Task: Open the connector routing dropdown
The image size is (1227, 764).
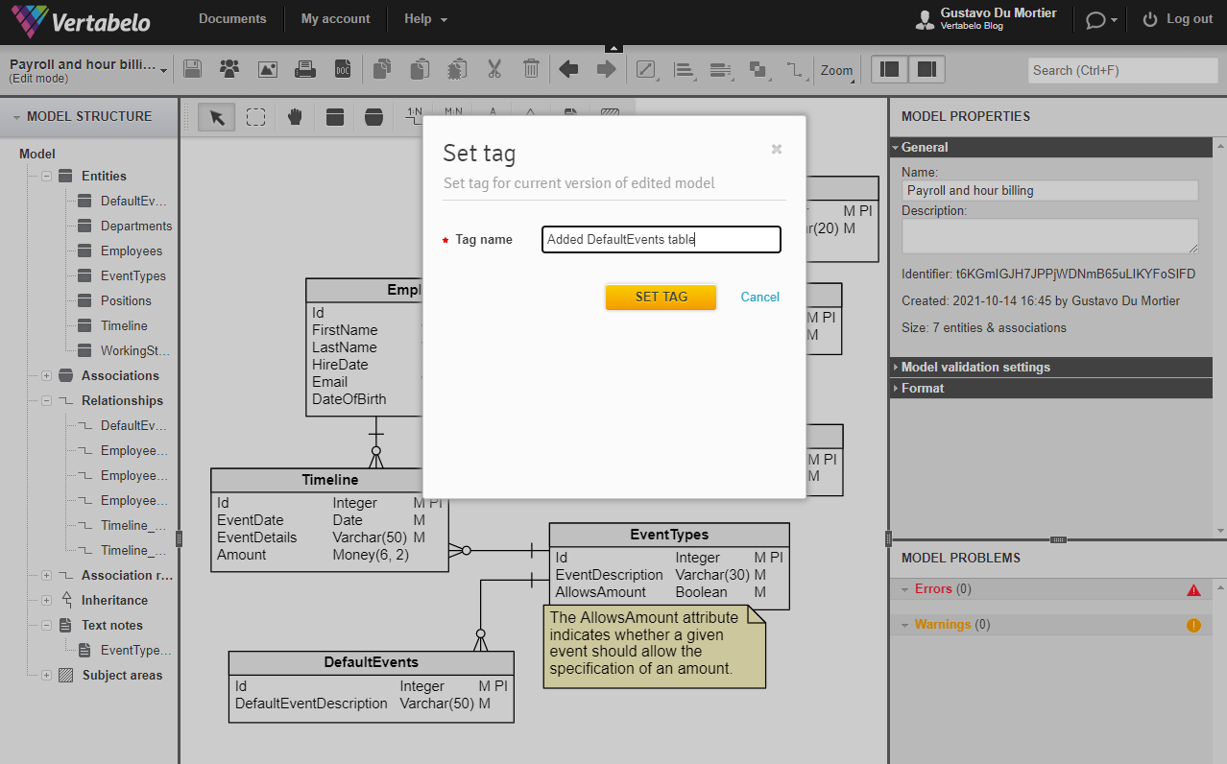Action: coord(796,69)
